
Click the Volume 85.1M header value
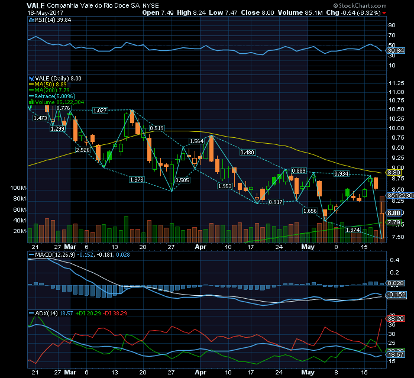click(x=300, y=12)
